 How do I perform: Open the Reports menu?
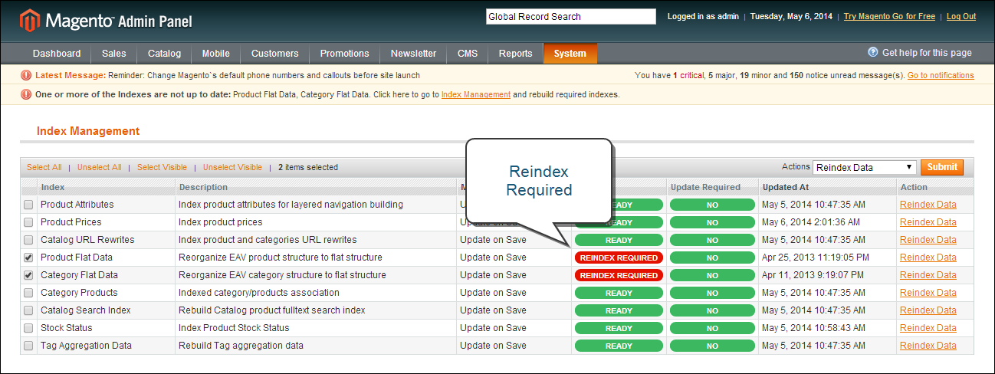[515, 54]
